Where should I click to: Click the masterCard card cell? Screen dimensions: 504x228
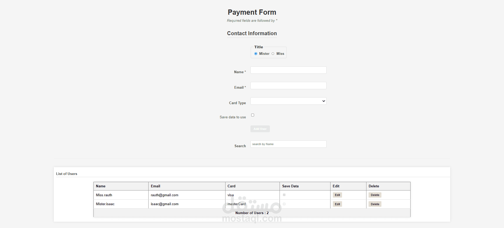(x=253, y=204)
